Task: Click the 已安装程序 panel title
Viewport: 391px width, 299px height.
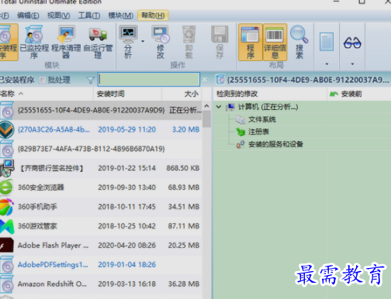Action: coord(16,80)
